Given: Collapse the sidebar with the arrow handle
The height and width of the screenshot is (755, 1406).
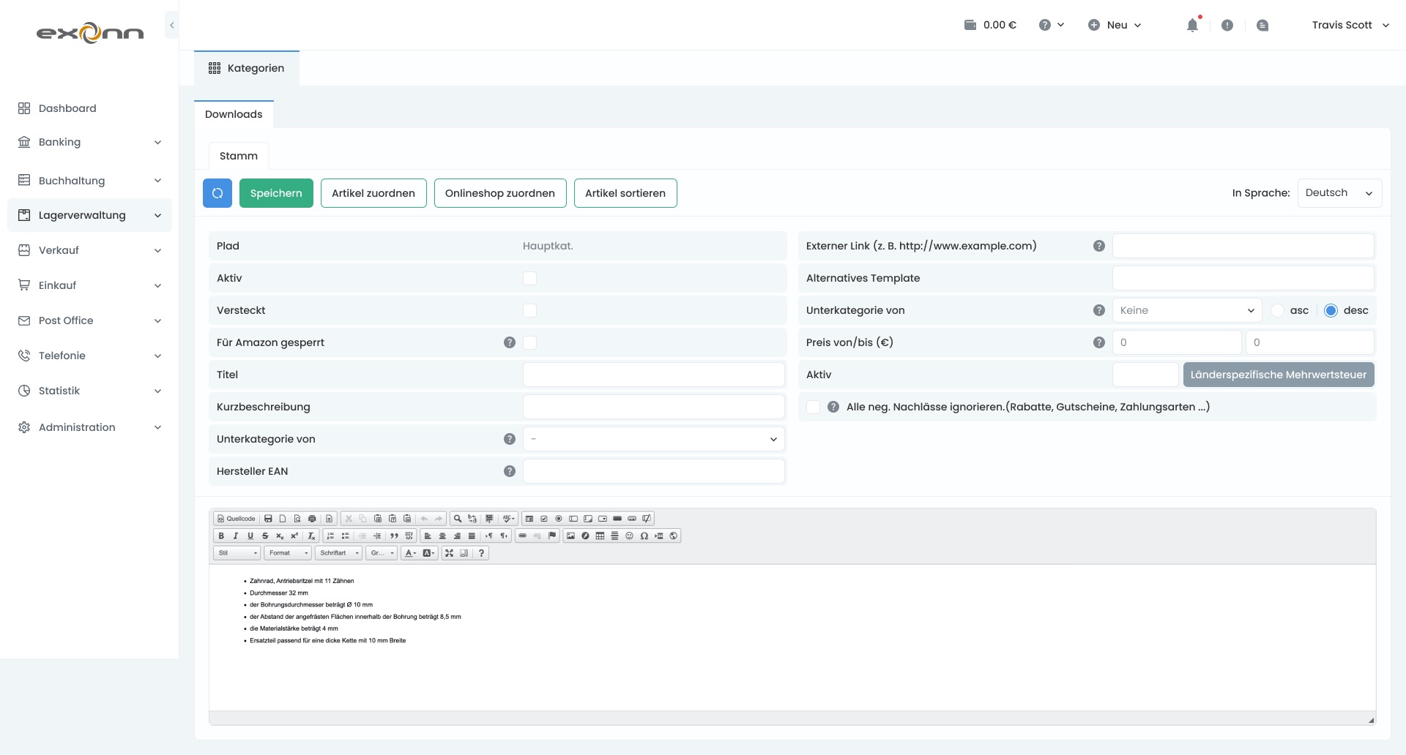Looking at the screenshot, I should pos(171,25).
